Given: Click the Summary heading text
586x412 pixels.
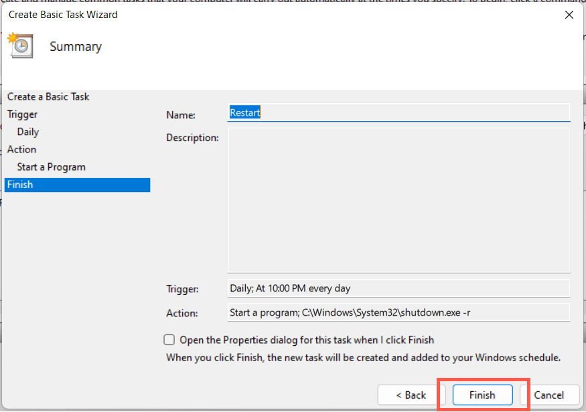Looking at the screenshot, I should (x=76, y=47).
